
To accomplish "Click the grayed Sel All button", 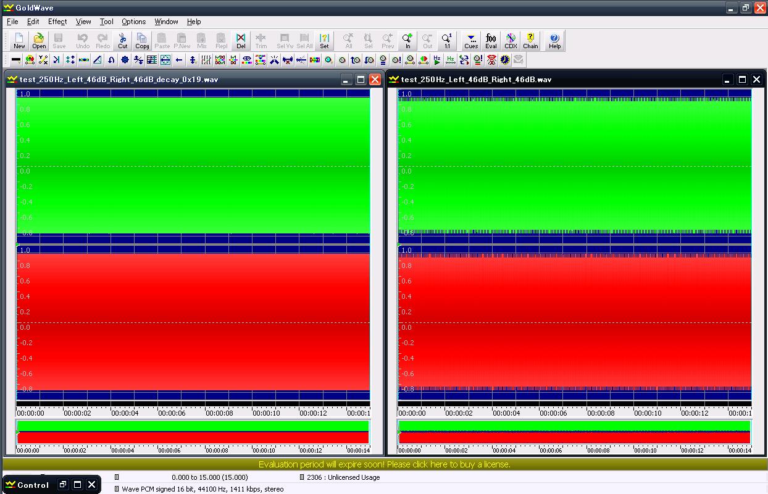I will (304, 41).
